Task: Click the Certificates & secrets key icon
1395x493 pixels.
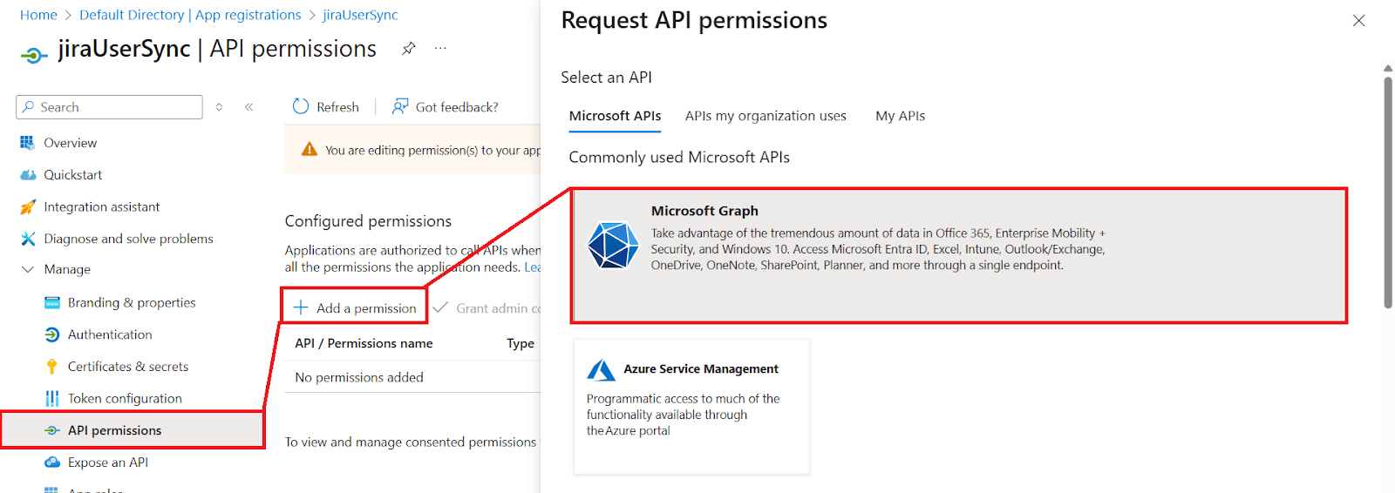Action: 52,367
